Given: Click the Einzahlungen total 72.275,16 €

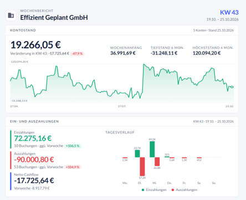Looking at the screenshot, I should [33, 138].
